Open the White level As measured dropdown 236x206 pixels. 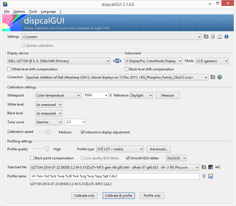[x=49, y=104]
